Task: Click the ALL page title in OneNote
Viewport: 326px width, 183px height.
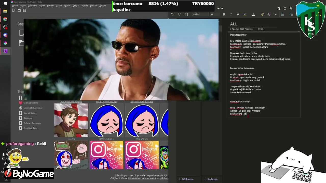Action: 233,24
